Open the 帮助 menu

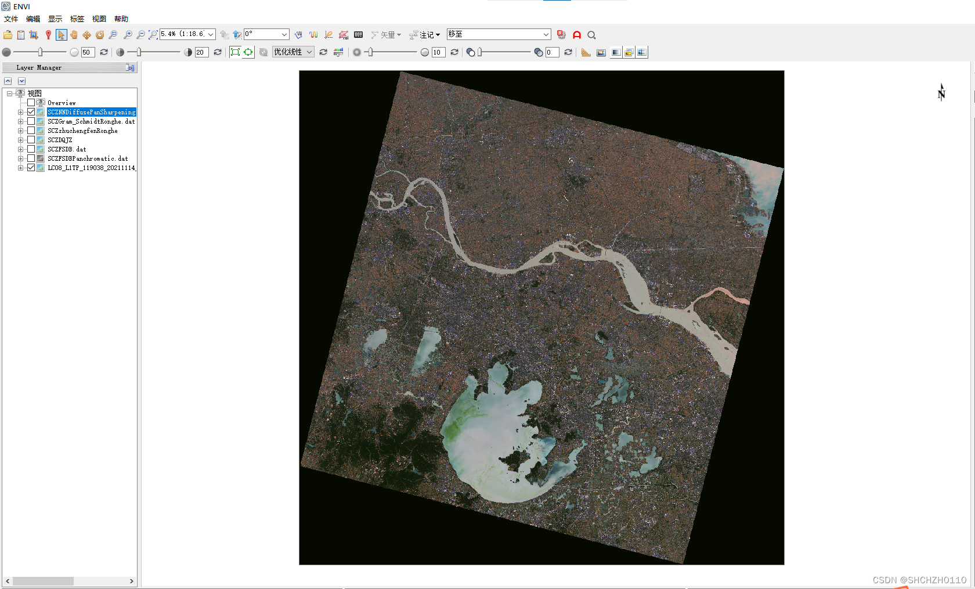point(121,19)
